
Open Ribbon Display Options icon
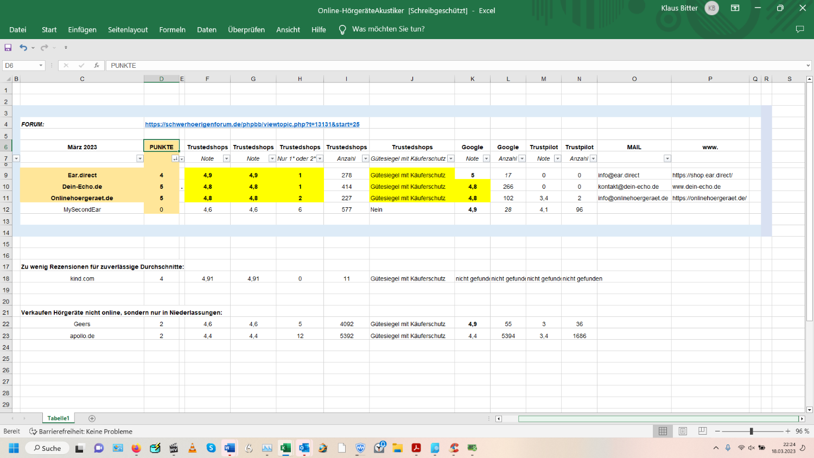pyautogui.click(x=735, y=8)
